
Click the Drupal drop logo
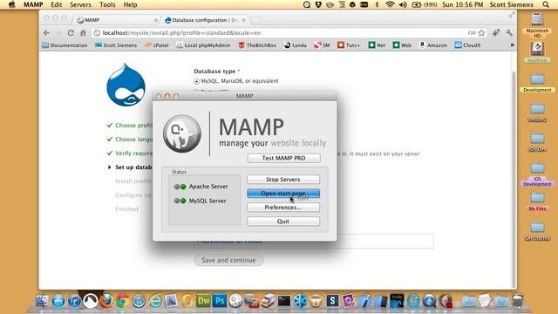coord(126,85)
